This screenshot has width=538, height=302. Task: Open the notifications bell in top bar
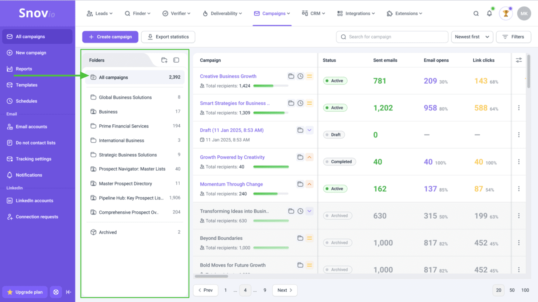[489, 14]
